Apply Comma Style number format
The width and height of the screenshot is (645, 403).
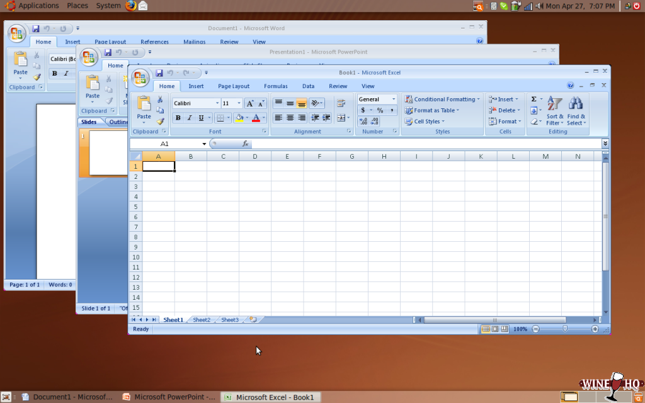click(x=392, y=110)
